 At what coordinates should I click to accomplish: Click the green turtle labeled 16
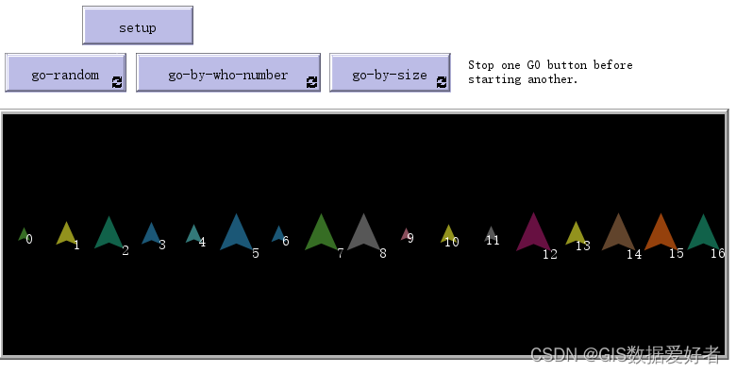[x=703, y=231]
